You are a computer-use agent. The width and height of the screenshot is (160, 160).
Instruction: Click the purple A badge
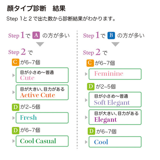pos(36,35)
